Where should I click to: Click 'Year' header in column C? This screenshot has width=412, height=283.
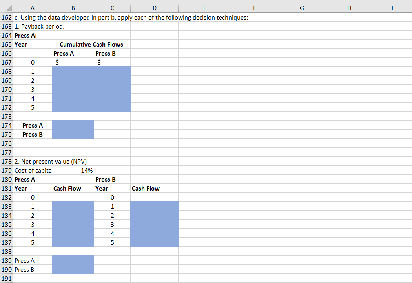point(112,188)
